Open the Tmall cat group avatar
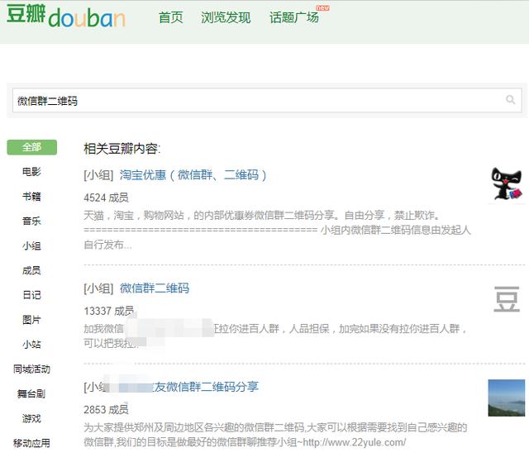Viewport: 529px width, 462px height. coord(507,184)
